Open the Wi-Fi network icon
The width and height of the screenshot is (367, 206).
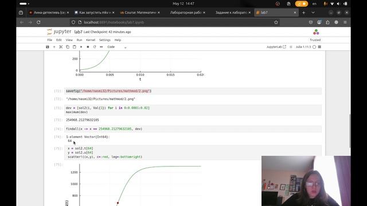click(x=332, y=4)
